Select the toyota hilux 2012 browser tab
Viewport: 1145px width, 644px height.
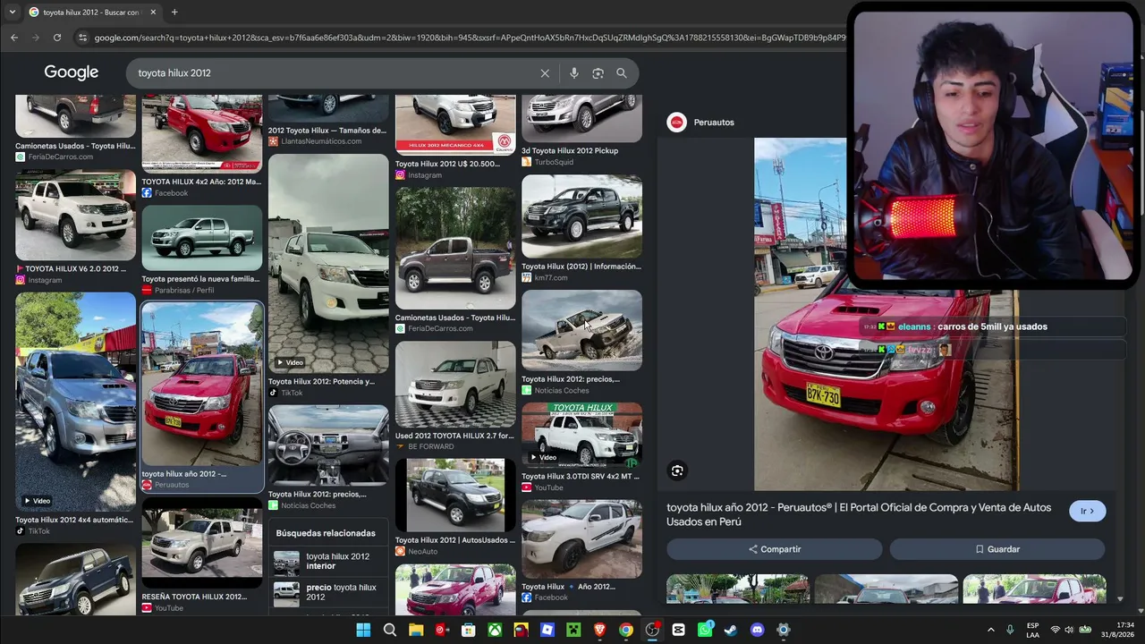coord(91,13)
